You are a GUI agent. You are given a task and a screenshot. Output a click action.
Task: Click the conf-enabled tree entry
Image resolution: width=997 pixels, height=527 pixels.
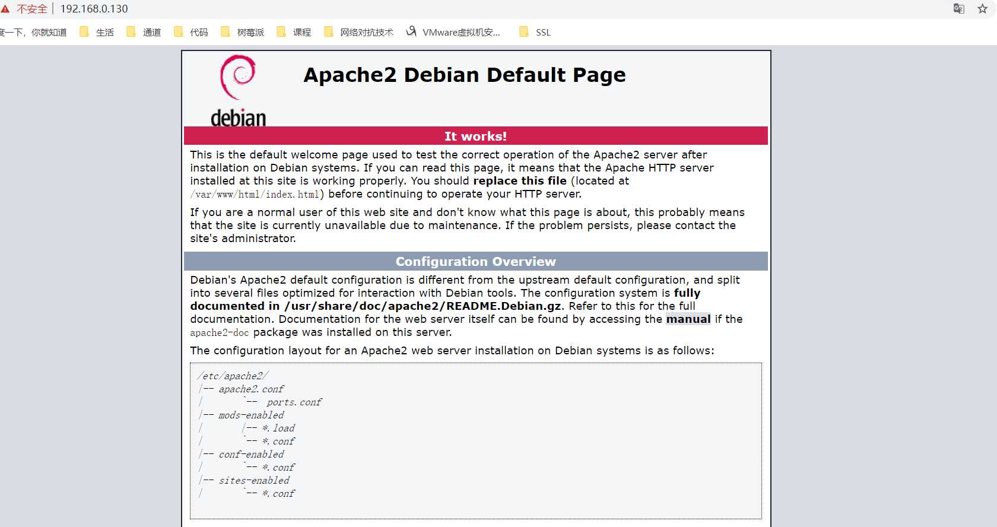pos(251,454)
